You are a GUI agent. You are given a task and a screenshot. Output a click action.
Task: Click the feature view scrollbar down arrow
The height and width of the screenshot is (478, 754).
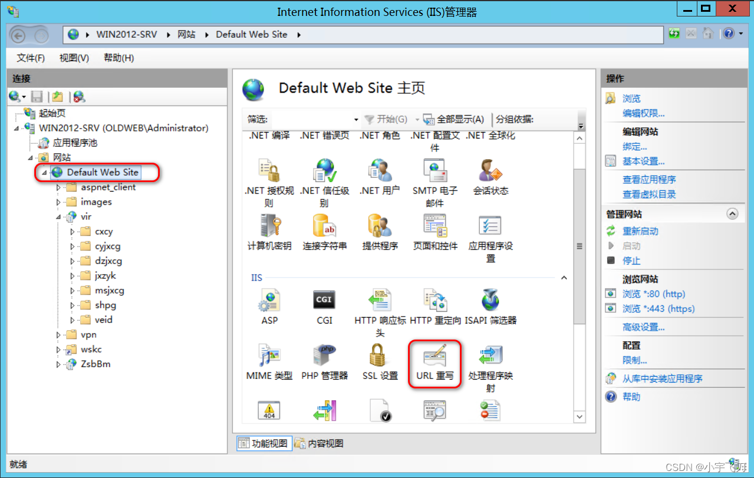tap(580, 417)
